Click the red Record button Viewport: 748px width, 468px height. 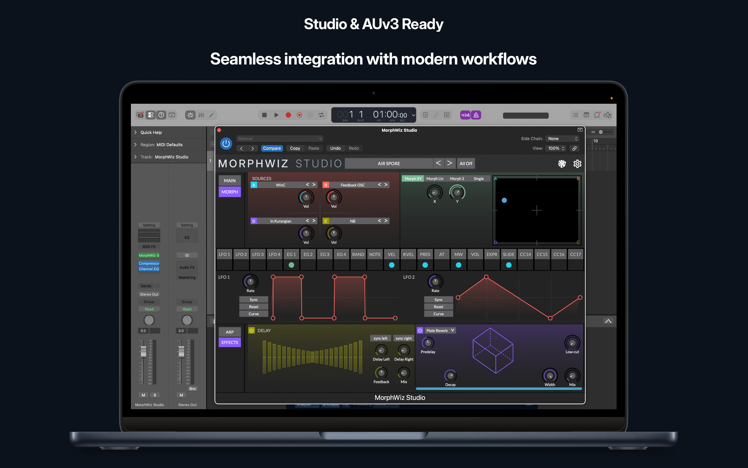[x=288, y=115]
